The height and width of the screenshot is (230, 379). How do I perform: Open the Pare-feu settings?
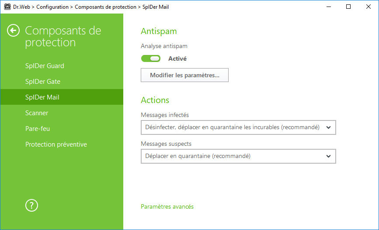coord(38,129)
